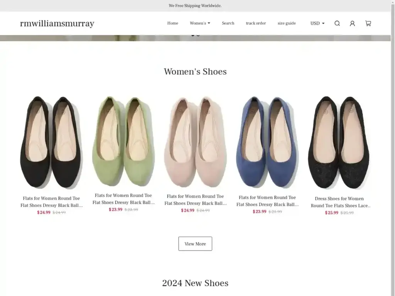Image resolution: width=395 pixels, height=296 pixels.
Task: Click the user account icon
Action: (352, 24)
